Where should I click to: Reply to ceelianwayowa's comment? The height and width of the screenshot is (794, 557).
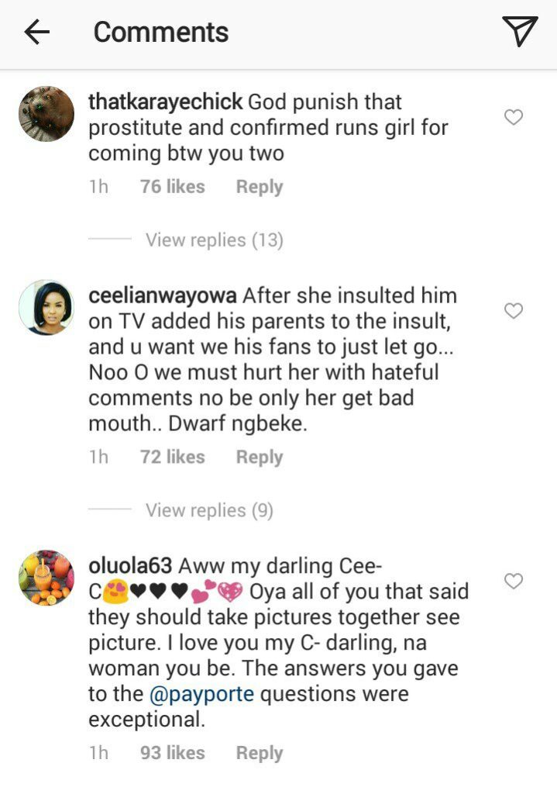click(x=260, y=457)
